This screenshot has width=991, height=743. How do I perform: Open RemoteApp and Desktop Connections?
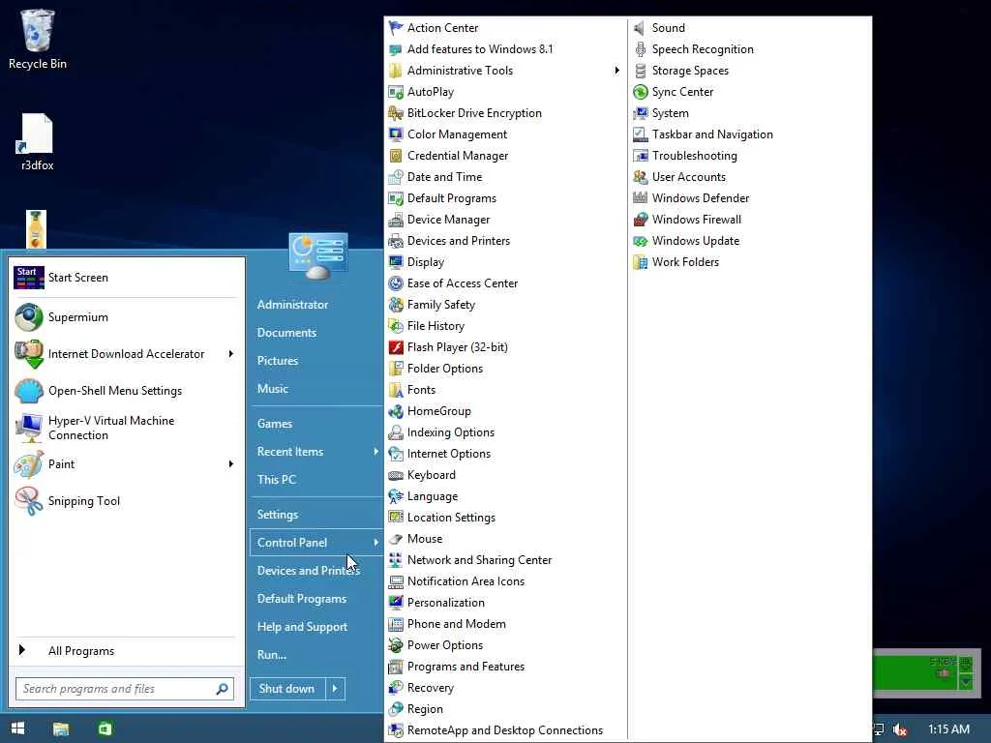pos(505,730)
